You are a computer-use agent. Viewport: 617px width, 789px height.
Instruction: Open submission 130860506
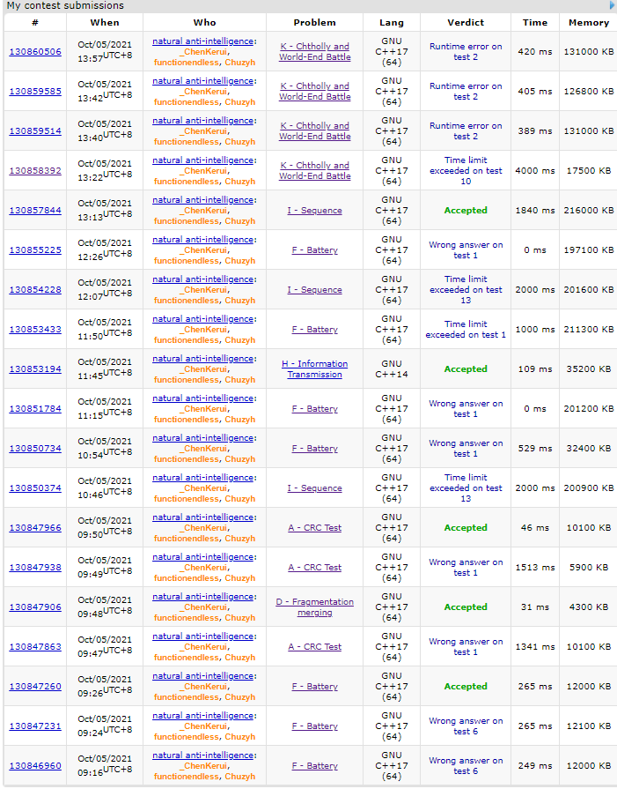[x=35, y=52]
